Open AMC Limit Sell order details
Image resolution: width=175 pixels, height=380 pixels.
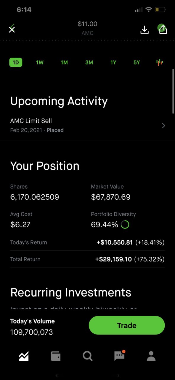click(88, 125)
